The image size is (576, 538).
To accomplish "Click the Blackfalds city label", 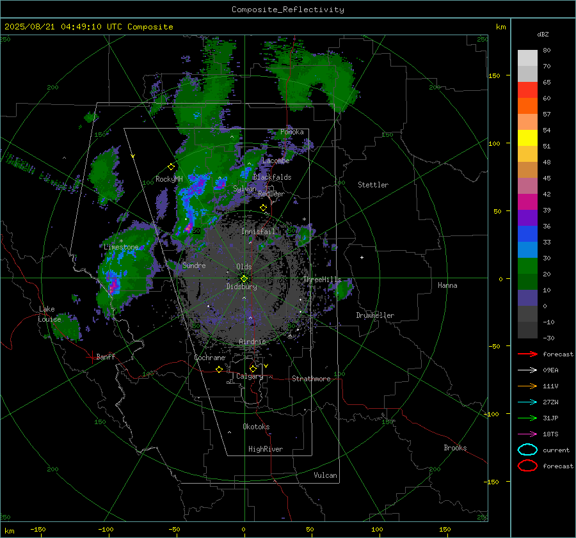I will point(272,177).
